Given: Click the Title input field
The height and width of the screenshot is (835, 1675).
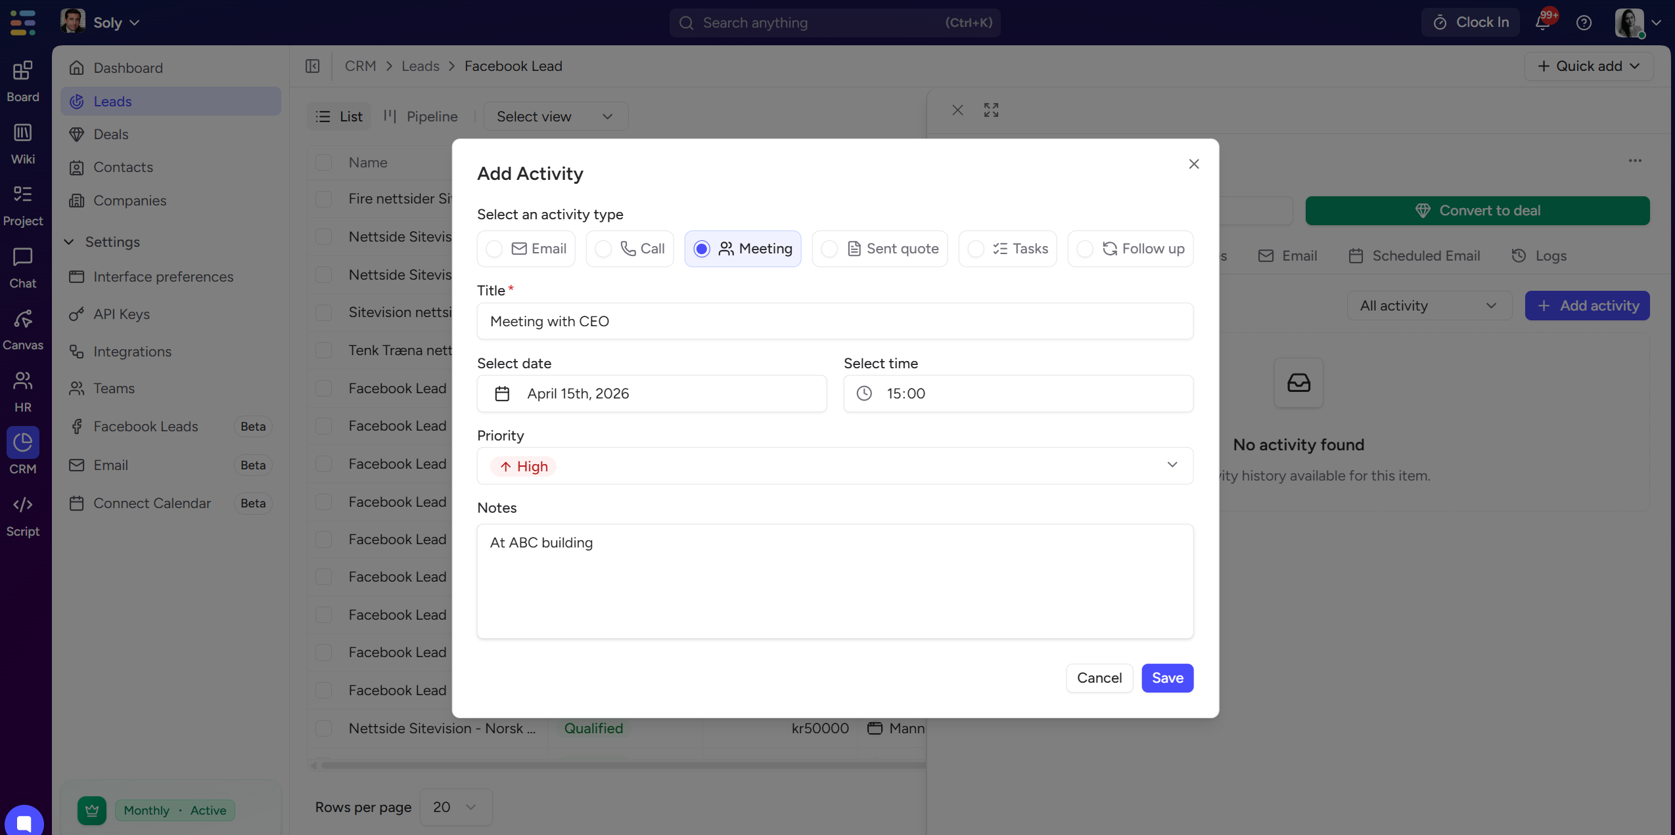Looking at the screenshot, I should tap(835, 322).
